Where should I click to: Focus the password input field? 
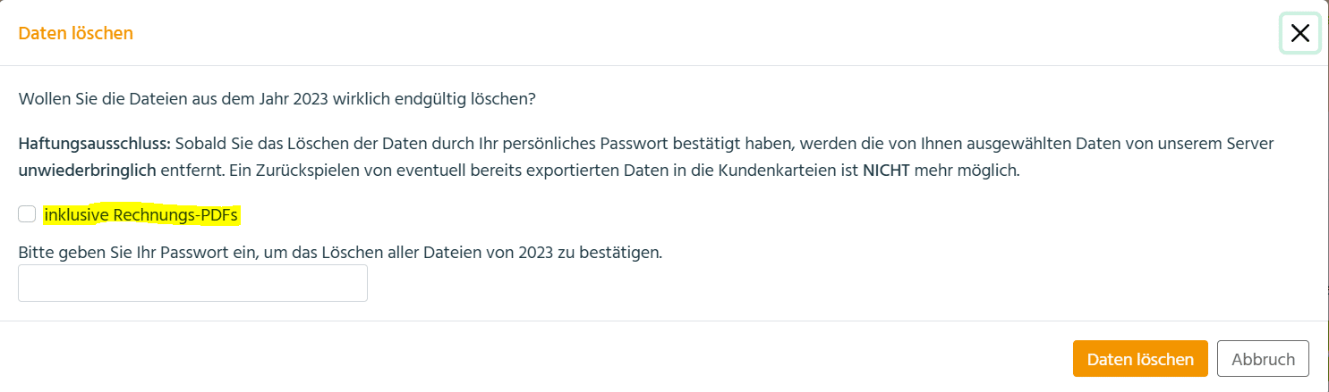tap(192, 283)
